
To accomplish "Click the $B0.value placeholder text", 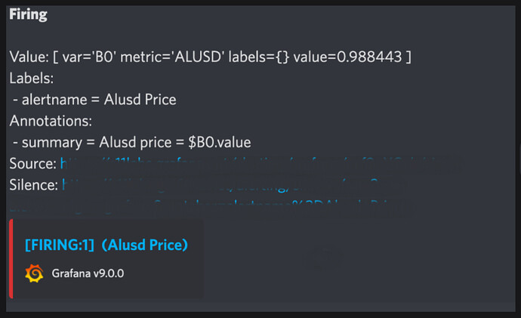I will tap(220, 142).
